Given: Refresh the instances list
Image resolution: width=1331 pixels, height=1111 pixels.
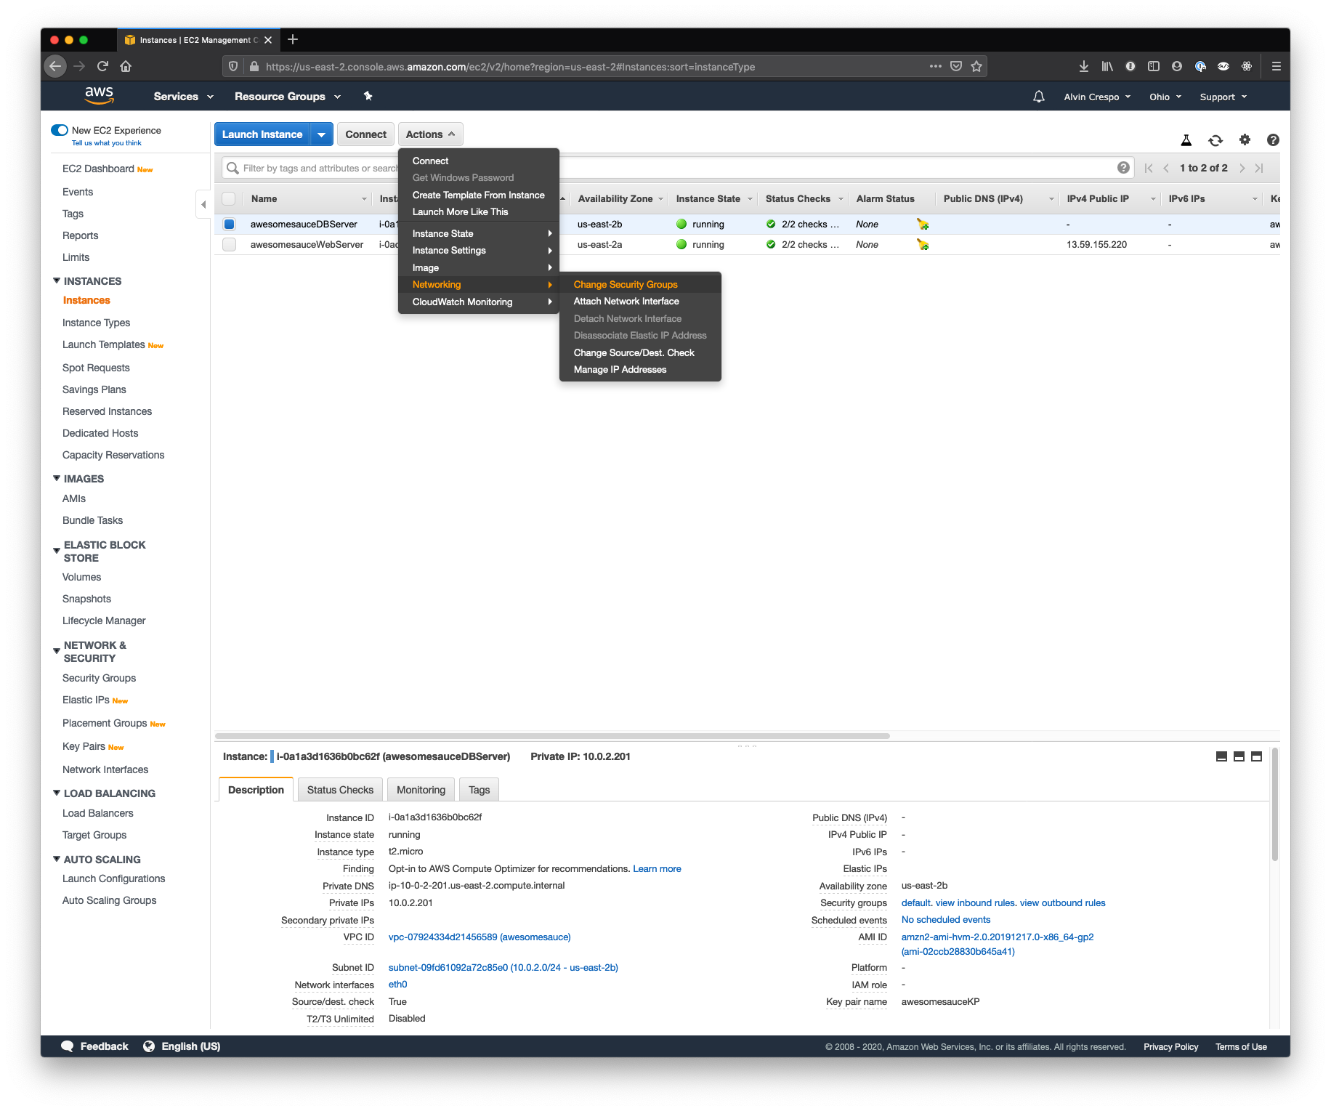Looking at the screenshot, I should point(1215,140).
